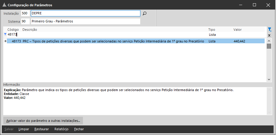Click Fechar in the bottom bar
Image resolution: width=276 pixels, height=135 pixels.
(x=79, y=129)
